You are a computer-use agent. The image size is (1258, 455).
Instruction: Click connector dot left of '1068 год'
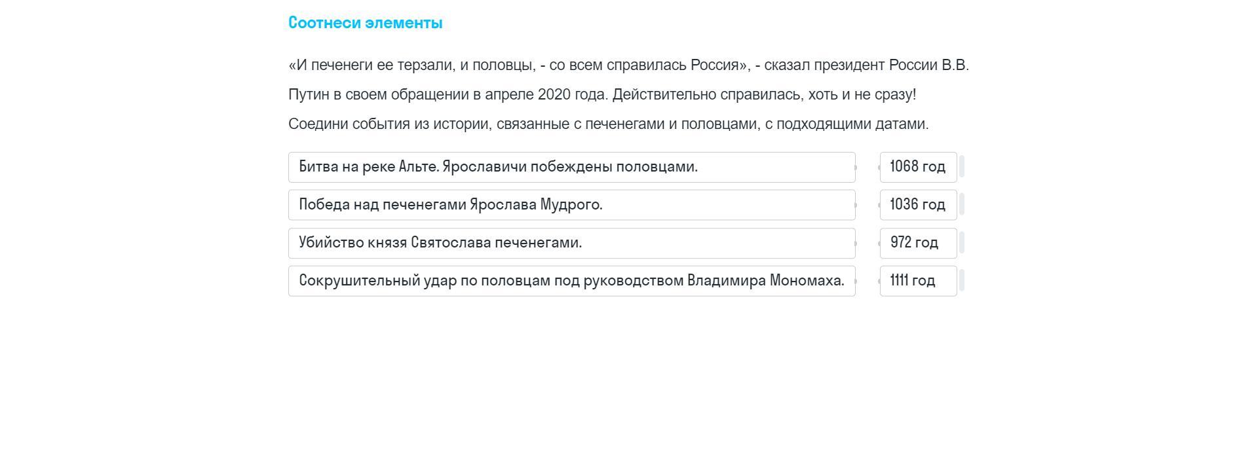click(x=879, y=168)
